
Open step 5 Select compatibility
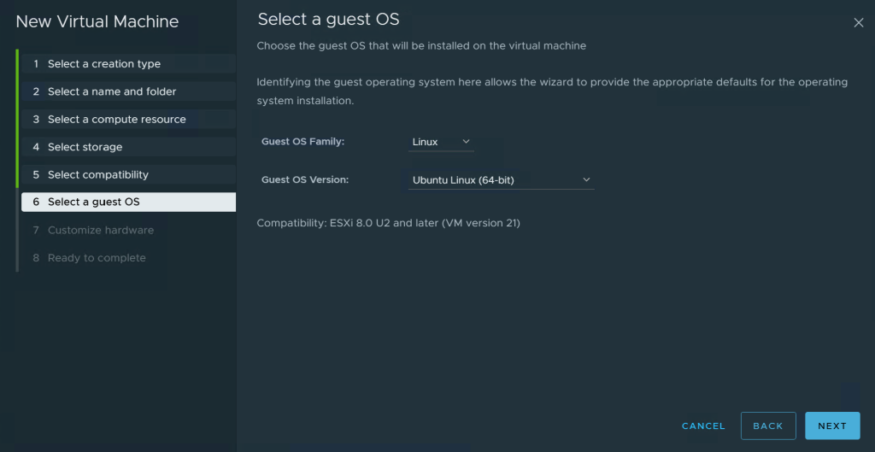point(128,174)
